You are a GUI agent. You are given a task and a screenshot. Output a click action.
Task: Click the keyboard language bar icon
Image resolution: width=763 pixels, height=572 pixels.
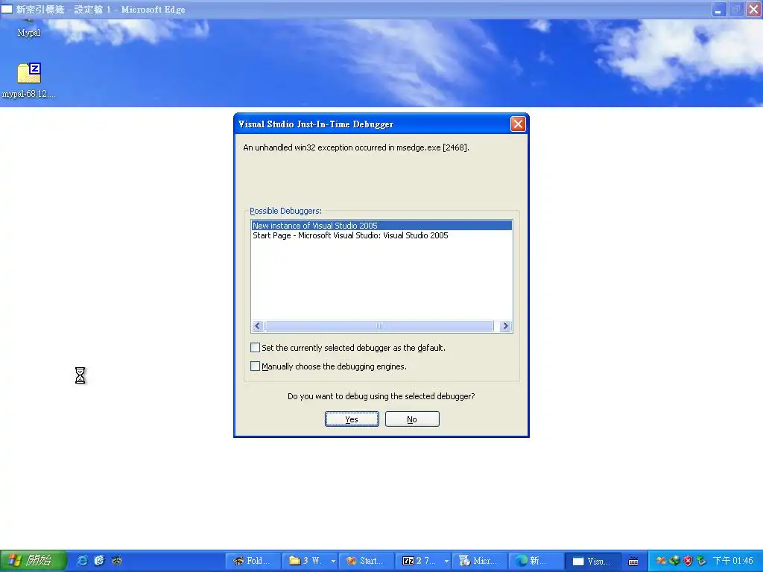coord(633,562)
